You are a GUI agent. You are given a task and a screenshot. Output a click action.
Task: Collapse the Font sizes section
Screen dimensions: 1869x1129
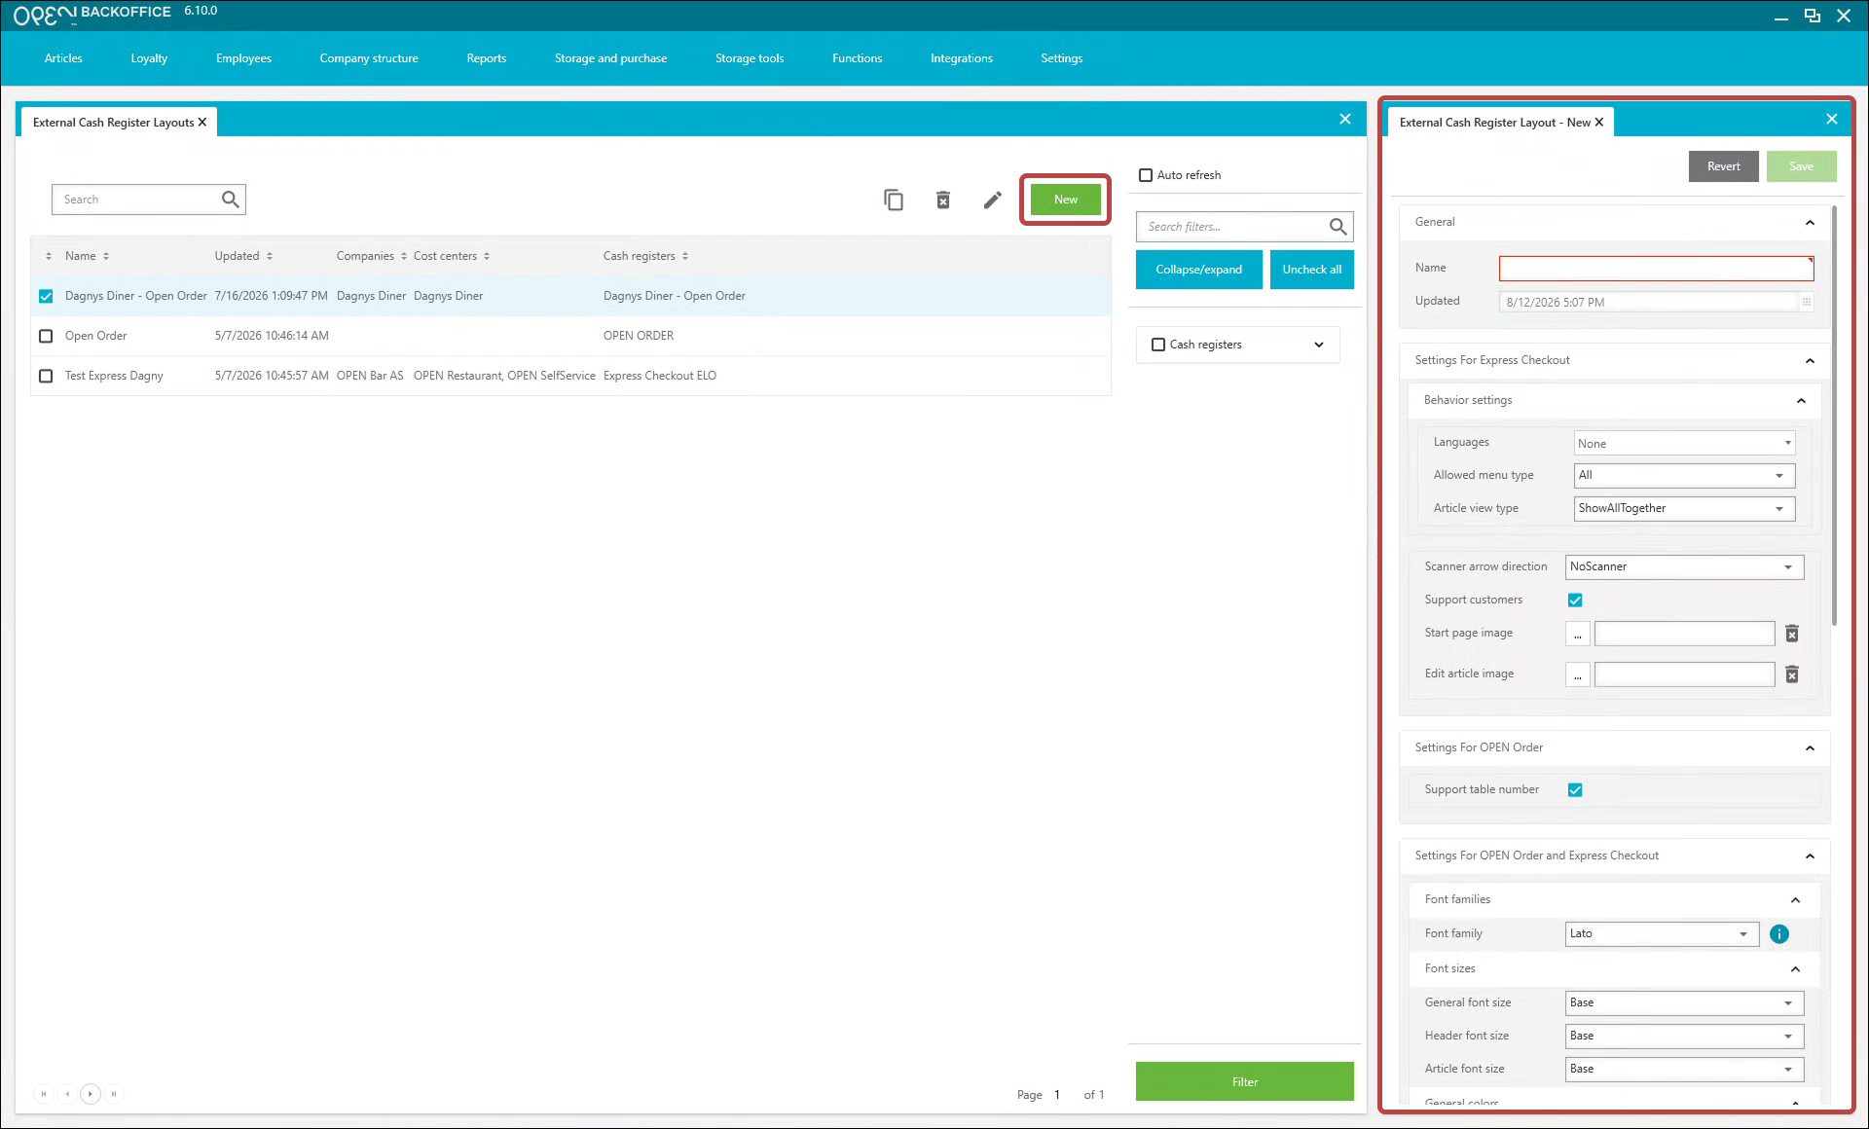pos(1795,969)
